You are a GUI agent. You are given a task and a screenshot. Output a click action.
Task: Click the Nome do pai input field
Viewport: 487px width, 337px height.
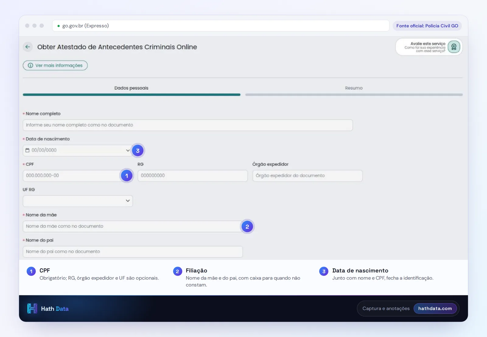[133, 252]
